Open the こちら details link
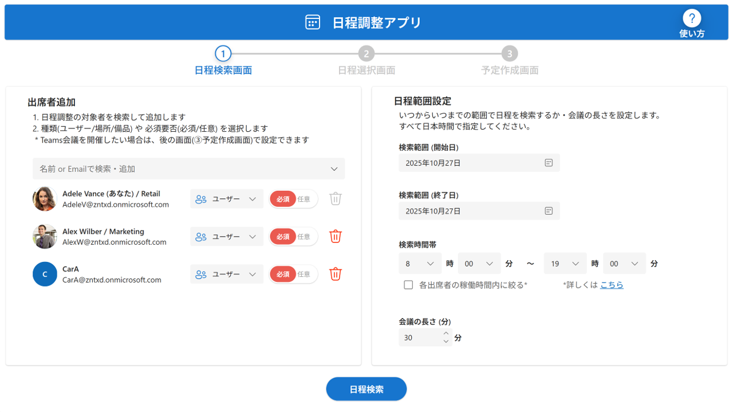 pos(612,285)
